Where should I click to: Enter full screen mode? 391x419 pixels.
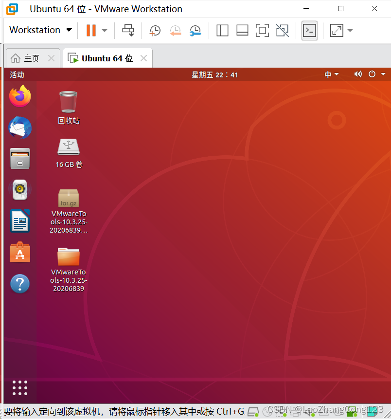tap(262, 31)
